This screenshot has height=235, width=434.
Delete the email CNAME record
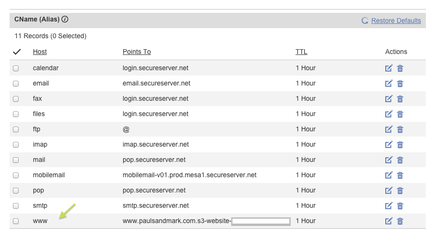pyautogui.click(x=400, y=83)
